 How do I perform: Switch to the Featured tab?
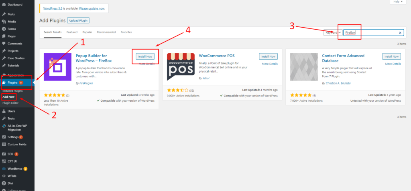coord(72,32)
